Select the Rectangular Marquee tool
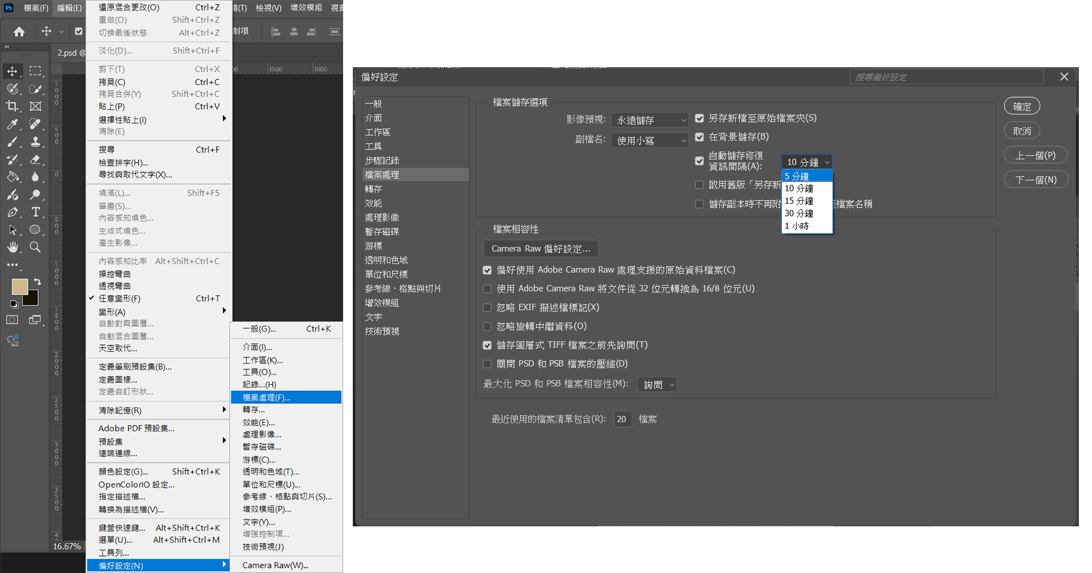1092x573 pixels. tap(35, 71)
